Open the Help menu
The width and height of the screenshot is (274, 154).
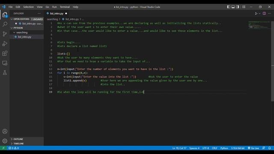(x=75, y=7)
